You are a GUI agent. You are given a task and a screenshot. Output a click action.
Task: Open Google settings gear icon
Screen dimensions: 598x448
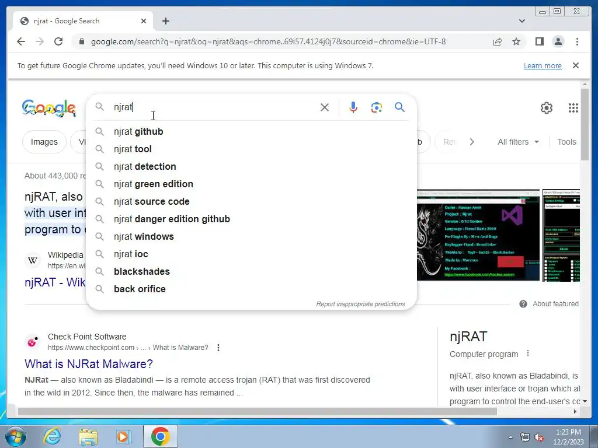coord(546,108)
